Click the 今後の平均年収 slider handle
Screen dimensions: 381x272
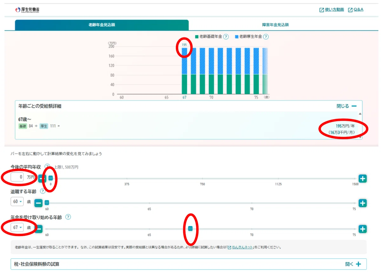pos(50,178)
